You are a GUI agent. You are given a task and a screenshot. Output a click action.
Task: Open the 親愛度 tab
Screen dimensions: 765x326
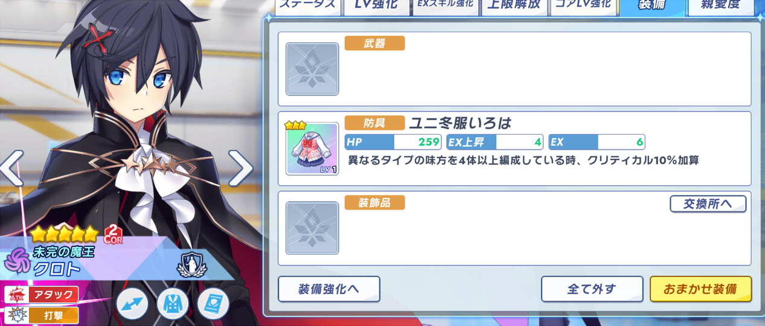pos(721,6)
